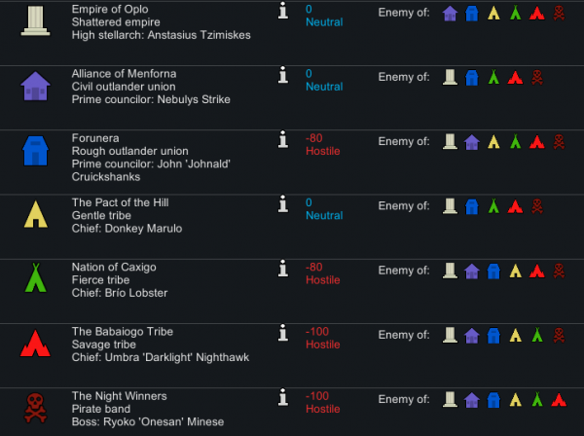Click the pirate skull enemy icon in Empire of Oplo row
The image size is (584, 436).
click(559, 13)
